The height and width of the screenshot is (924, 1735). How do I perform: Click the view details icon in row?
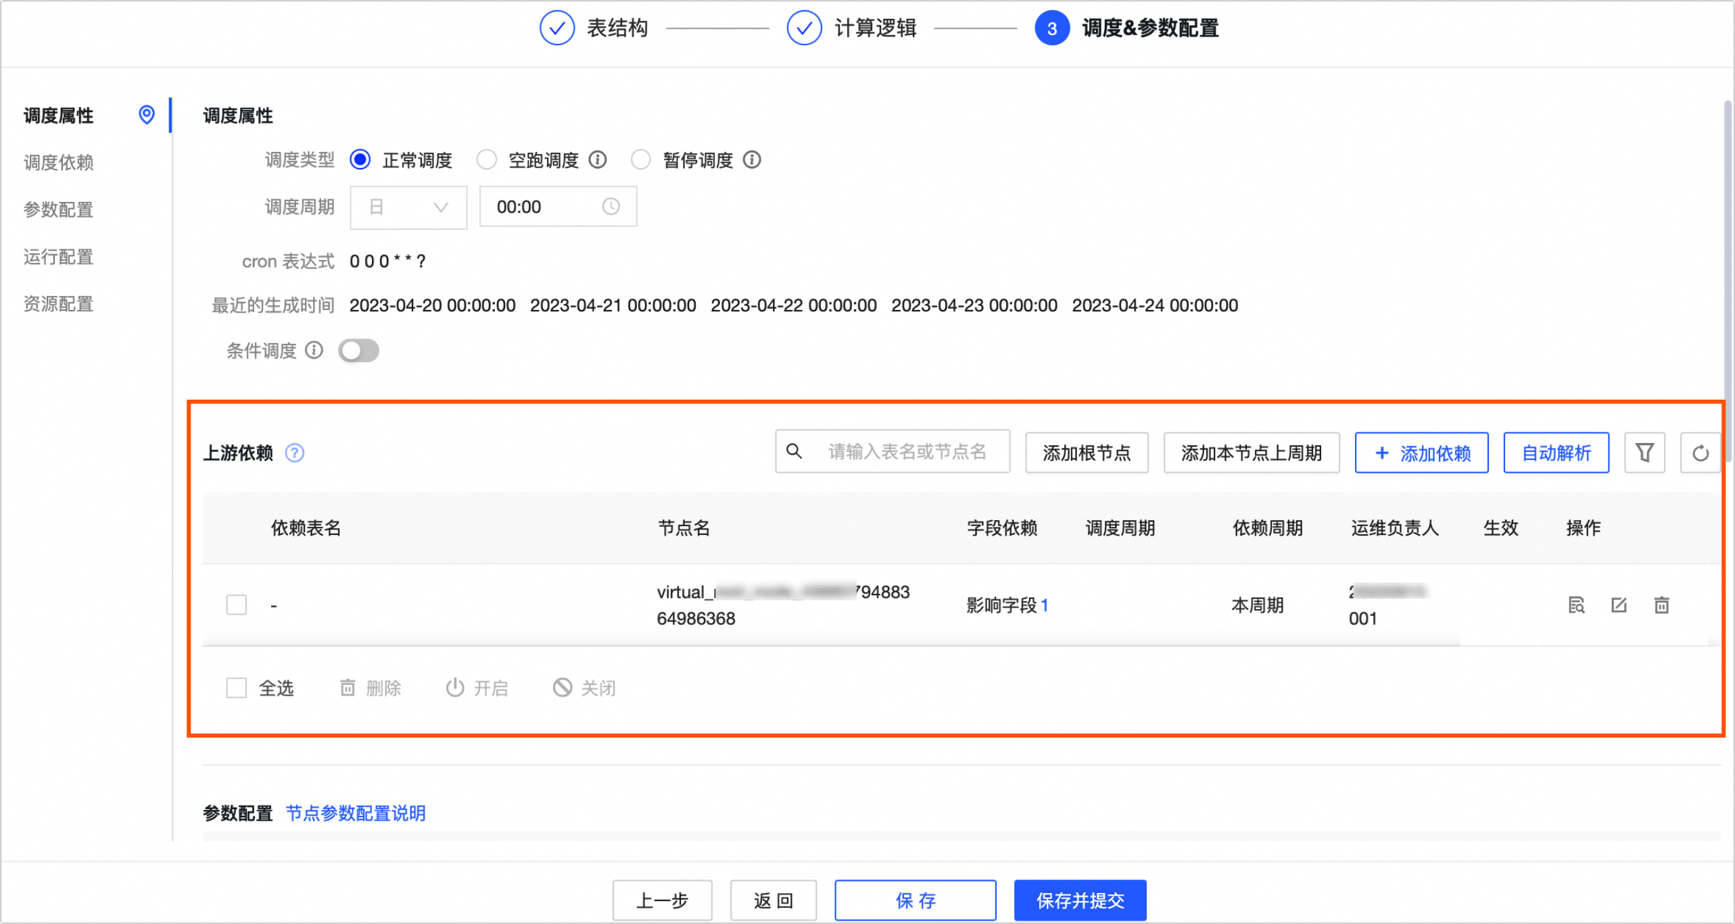[1576, 605]
